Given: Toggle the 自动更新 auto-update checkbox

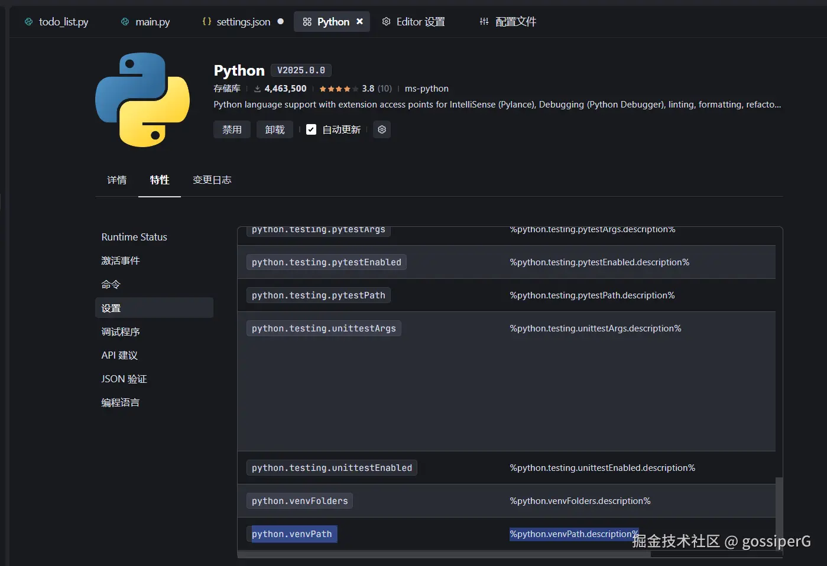Looking at the screenshot, I should click(x=312, y=129).
